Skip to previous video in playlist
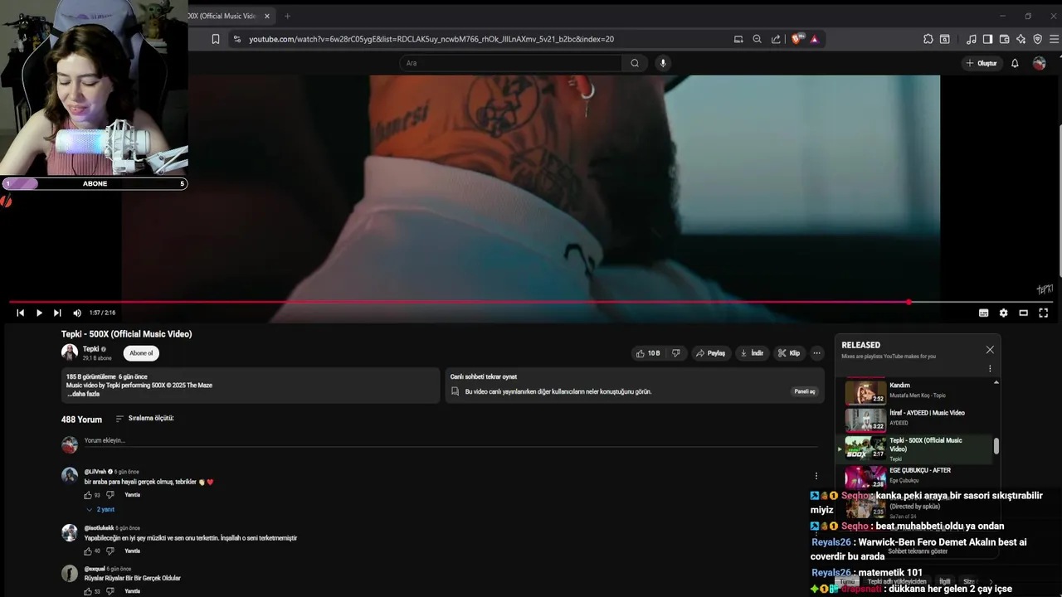 [x=20, y=313]
